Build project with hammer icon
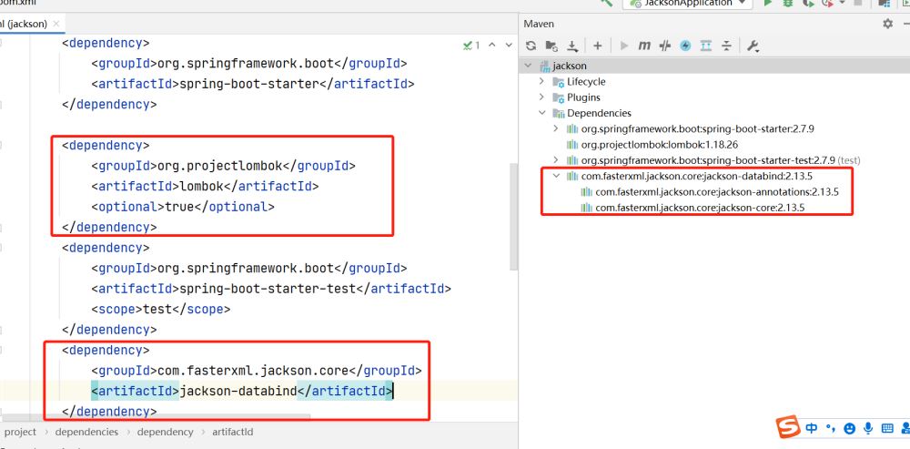Image resolution: width=910 pixels, height=449 pixels. 607,3
